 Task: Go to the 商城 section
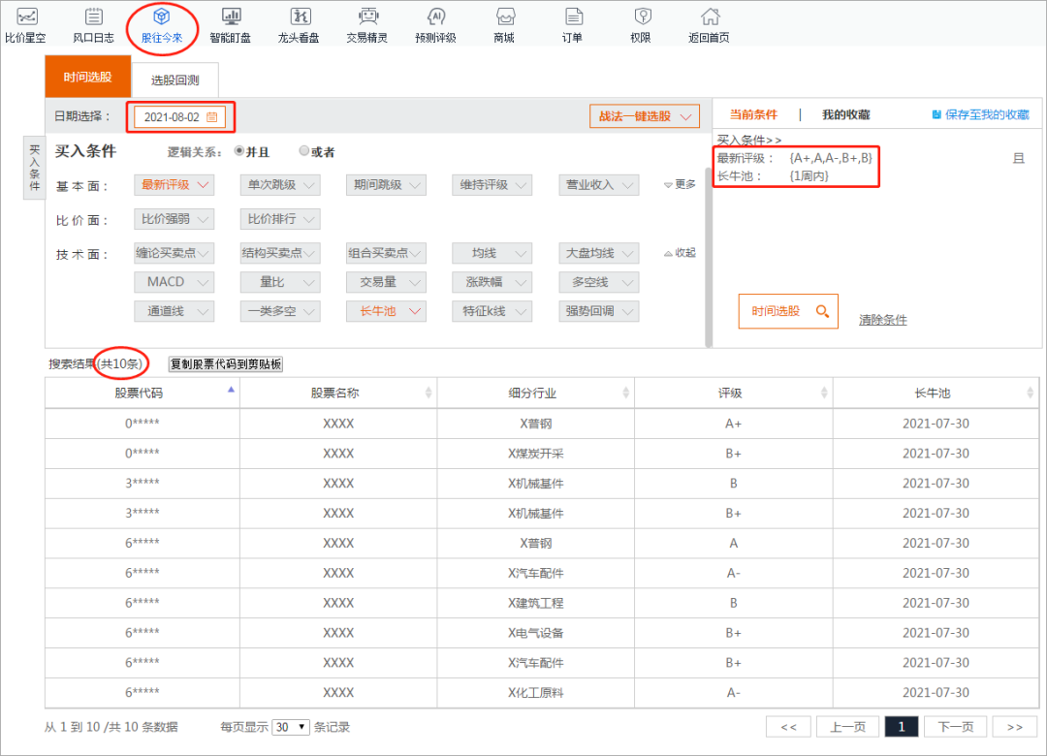pos(504,24)
